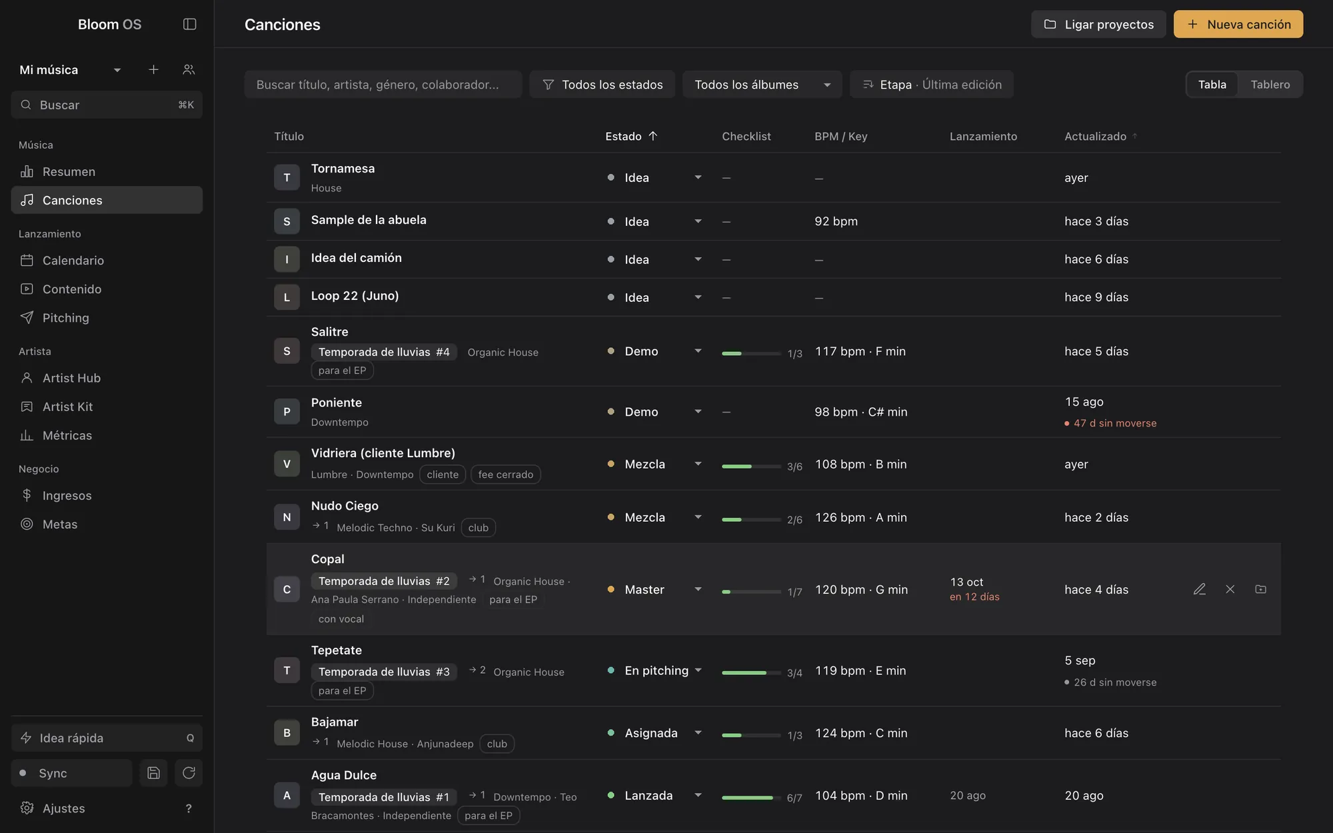
Task: Collapse the sidebar panel icon
Action: [189, 24]
